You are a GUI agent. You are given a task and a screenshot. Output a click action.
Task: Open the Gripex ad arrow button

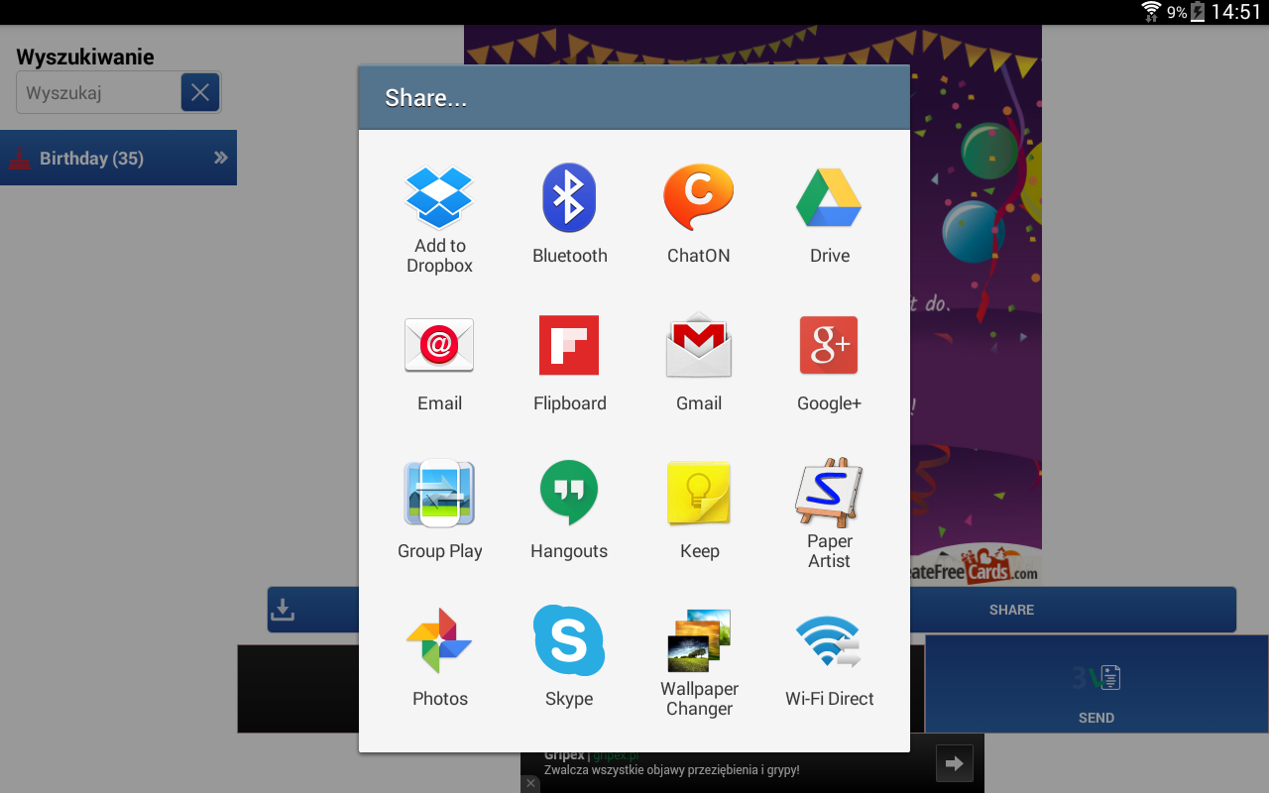pyautogui.click(x=955, y=763)
